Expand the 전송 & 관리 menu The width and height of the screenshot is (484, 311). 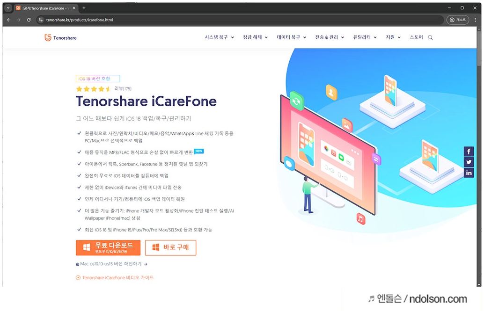(x=330, y=37)
